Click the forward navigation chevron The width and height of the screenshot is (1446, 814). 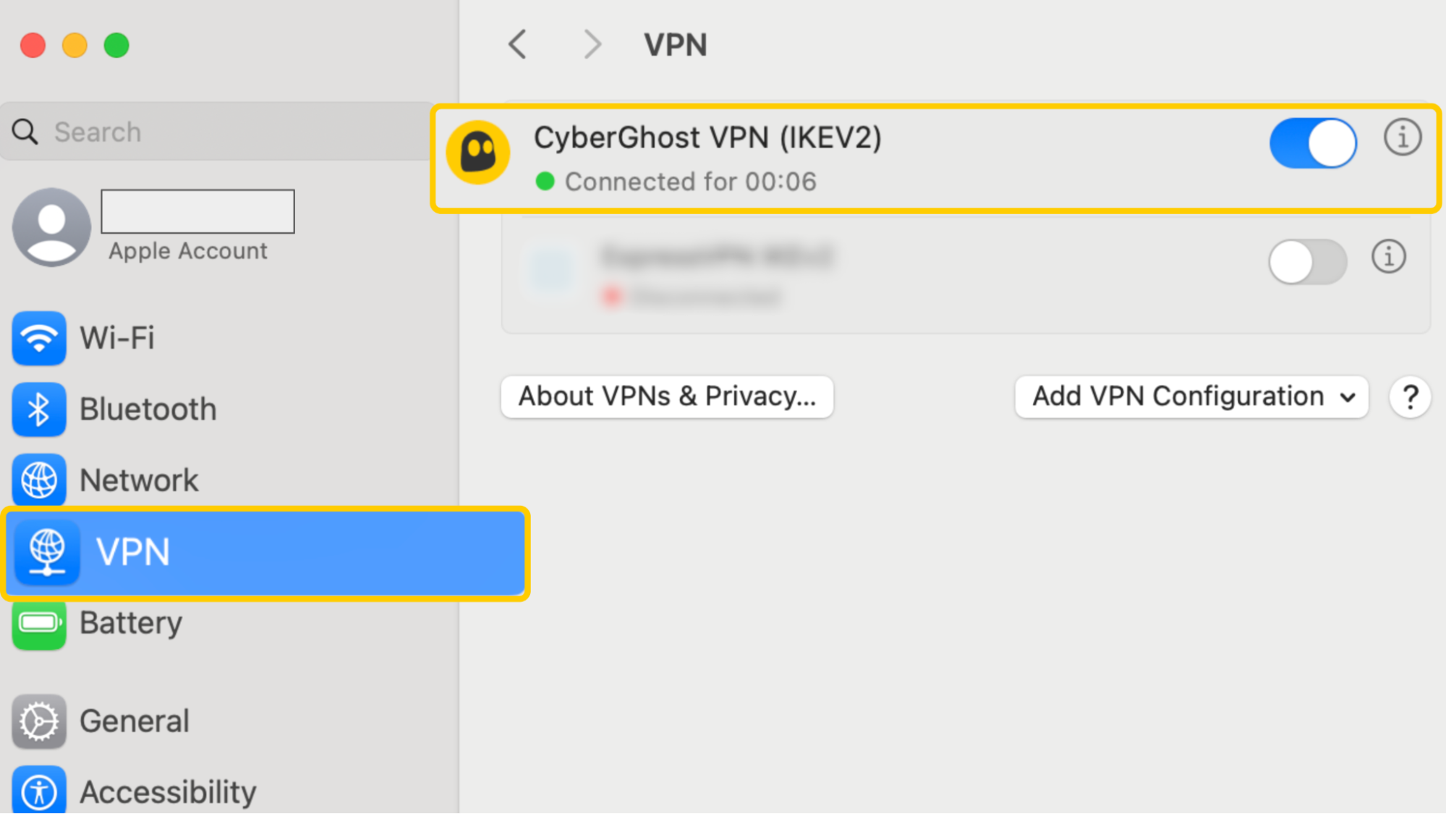[x=592, y=44]
